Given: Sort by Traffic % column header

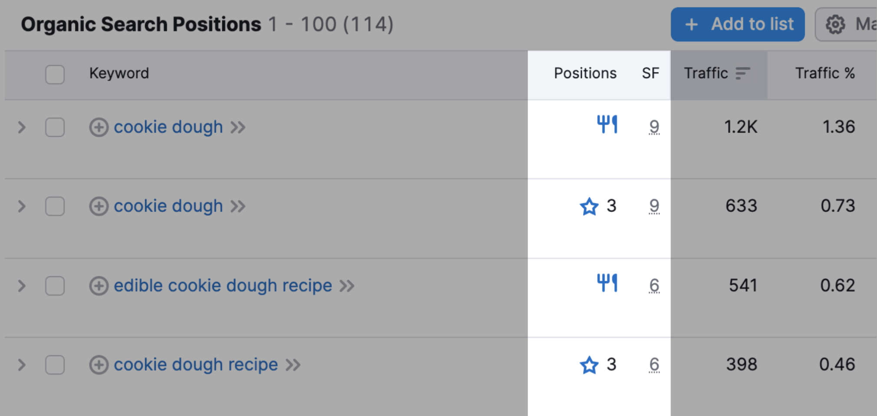Looking at the screenshot, I should coord(825,73).
